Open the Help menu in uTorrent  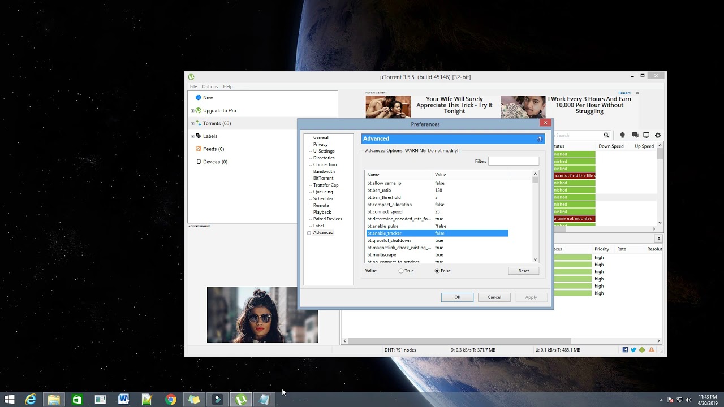pyautogui.click(x=228, y=86)
